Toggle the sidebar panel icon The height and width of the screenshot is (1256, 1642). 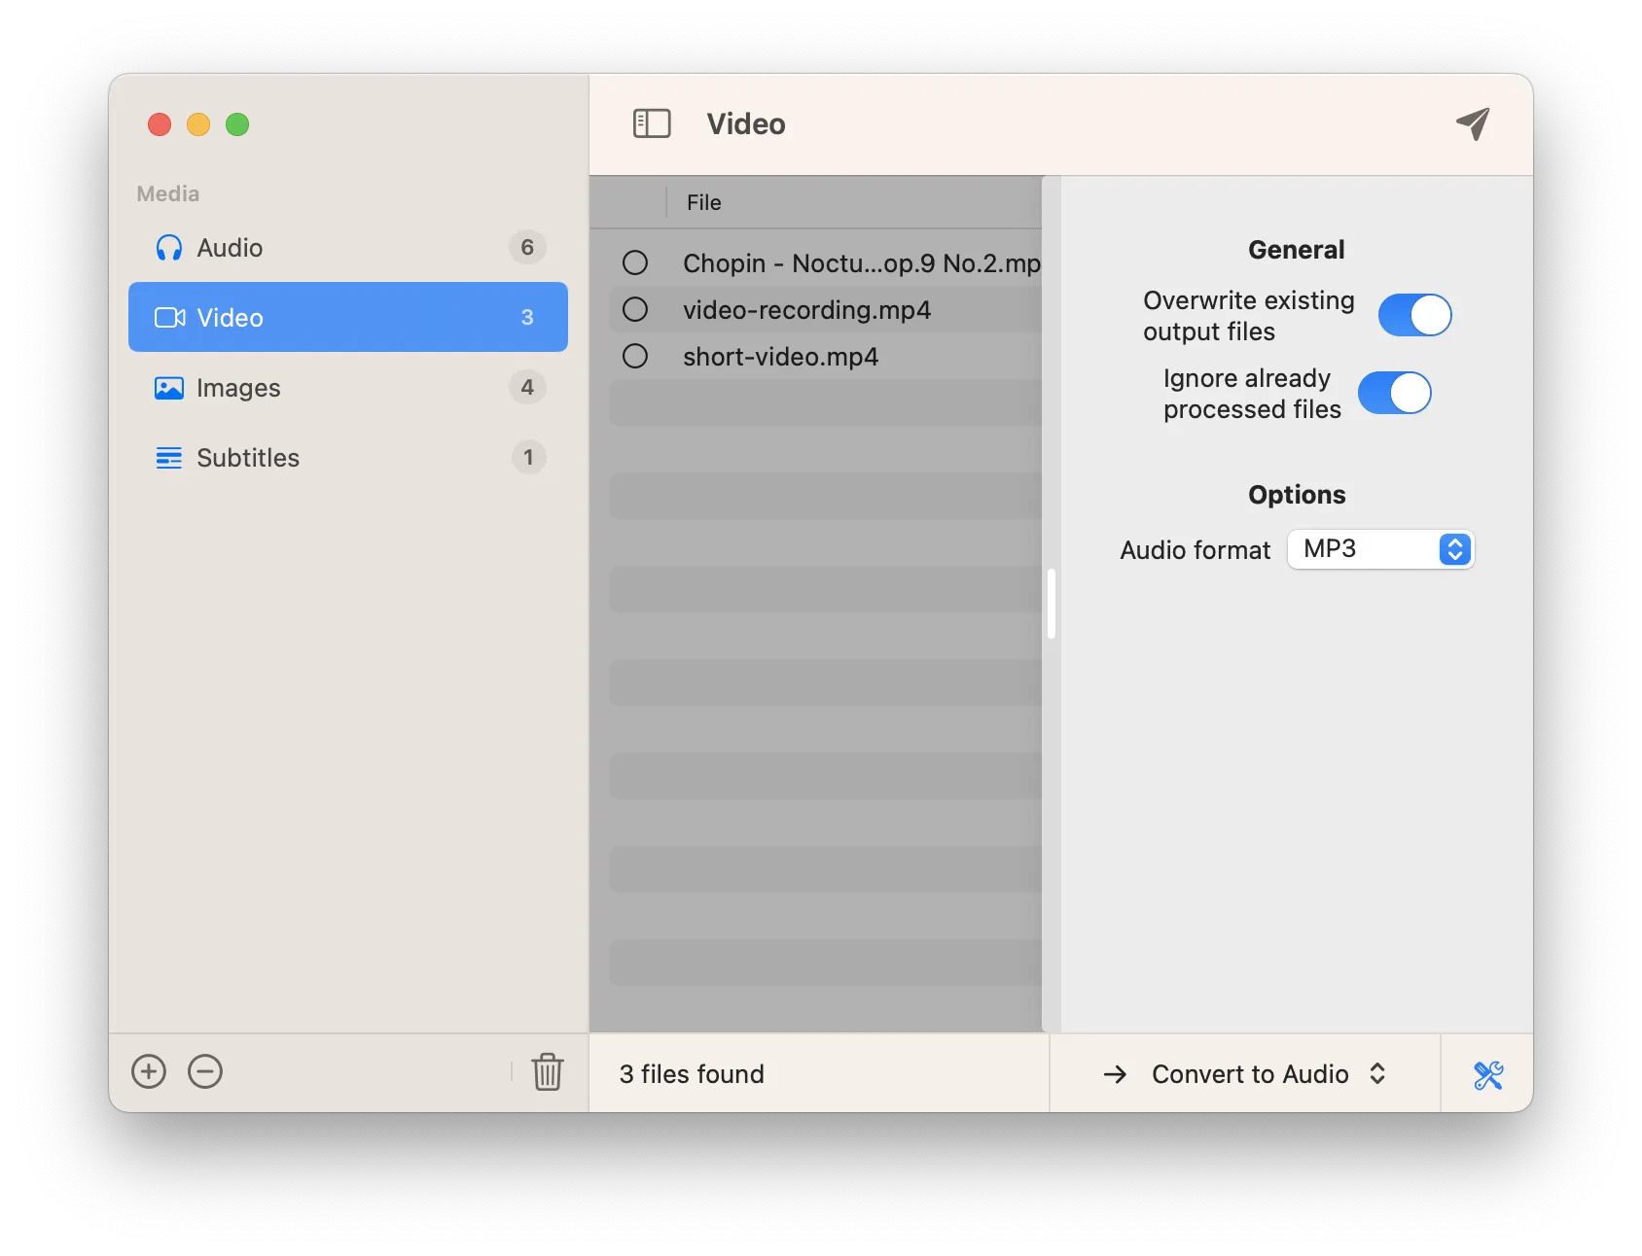[652, 123]
